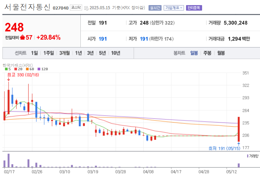Select the 1년 line chart period
The width and height of the screenshot is (260, 185).
78,53
